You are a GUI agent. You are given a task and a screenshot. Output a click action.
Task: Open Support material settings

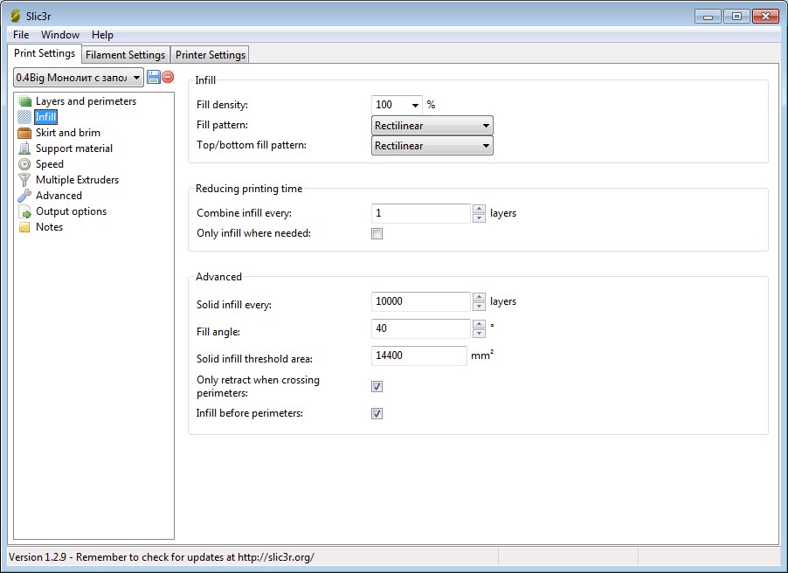[x=73, y=148]
